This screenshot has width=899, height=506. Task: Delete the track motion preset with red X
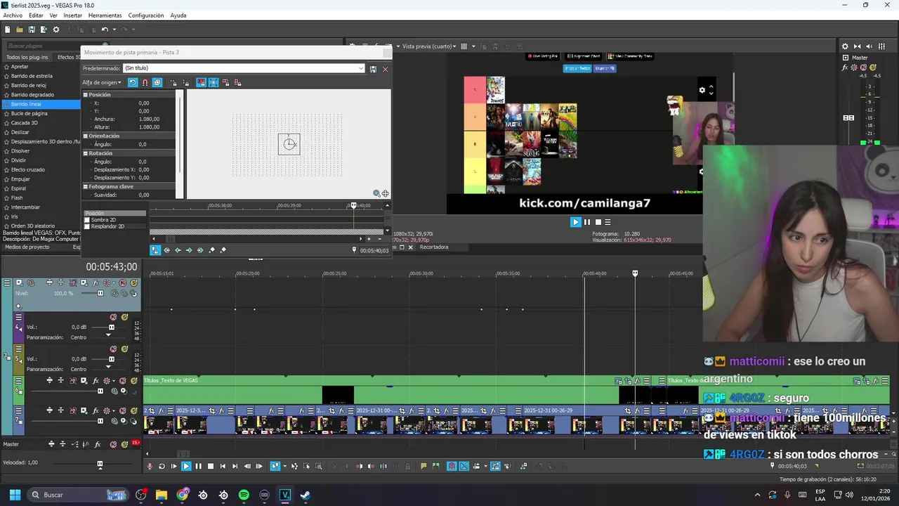coord(385,69)
